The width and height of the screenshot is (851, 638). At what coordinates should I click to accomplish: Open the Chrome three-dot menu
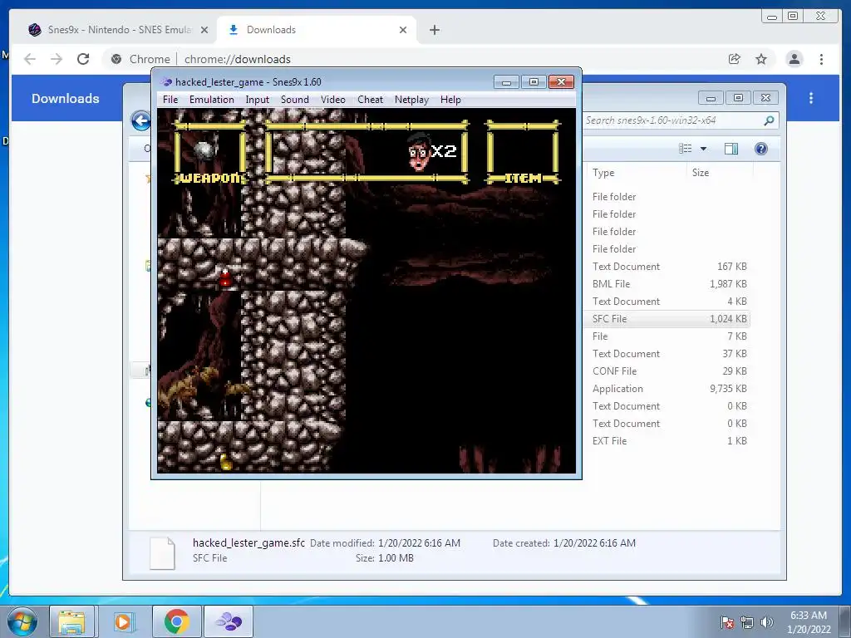click(x=821, y=59)
